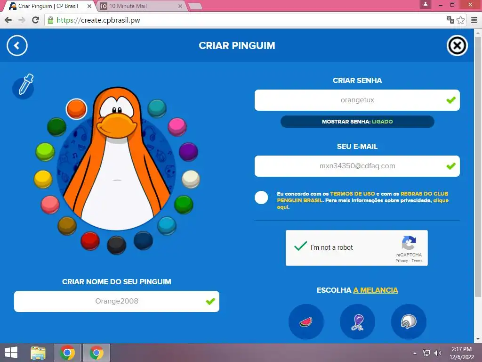The height and width of the screenshot is (362, 482).
Task: Open the reCAPTCHA Terms link
Action: click(x=417, y=261)
